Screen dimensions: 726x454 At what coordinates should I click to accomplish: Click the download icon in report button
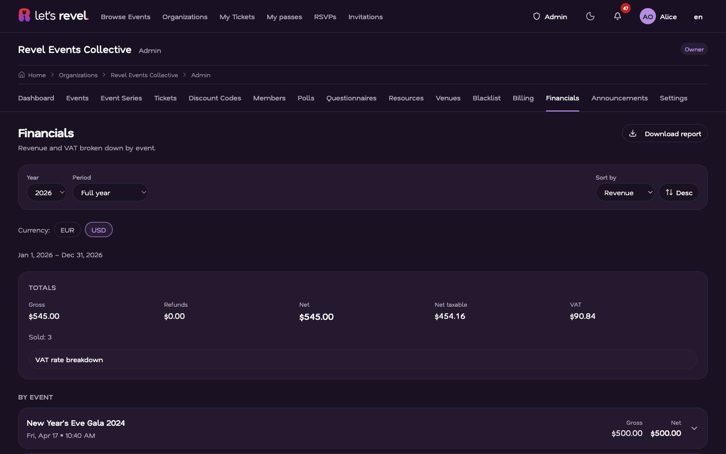click(633, 134)
